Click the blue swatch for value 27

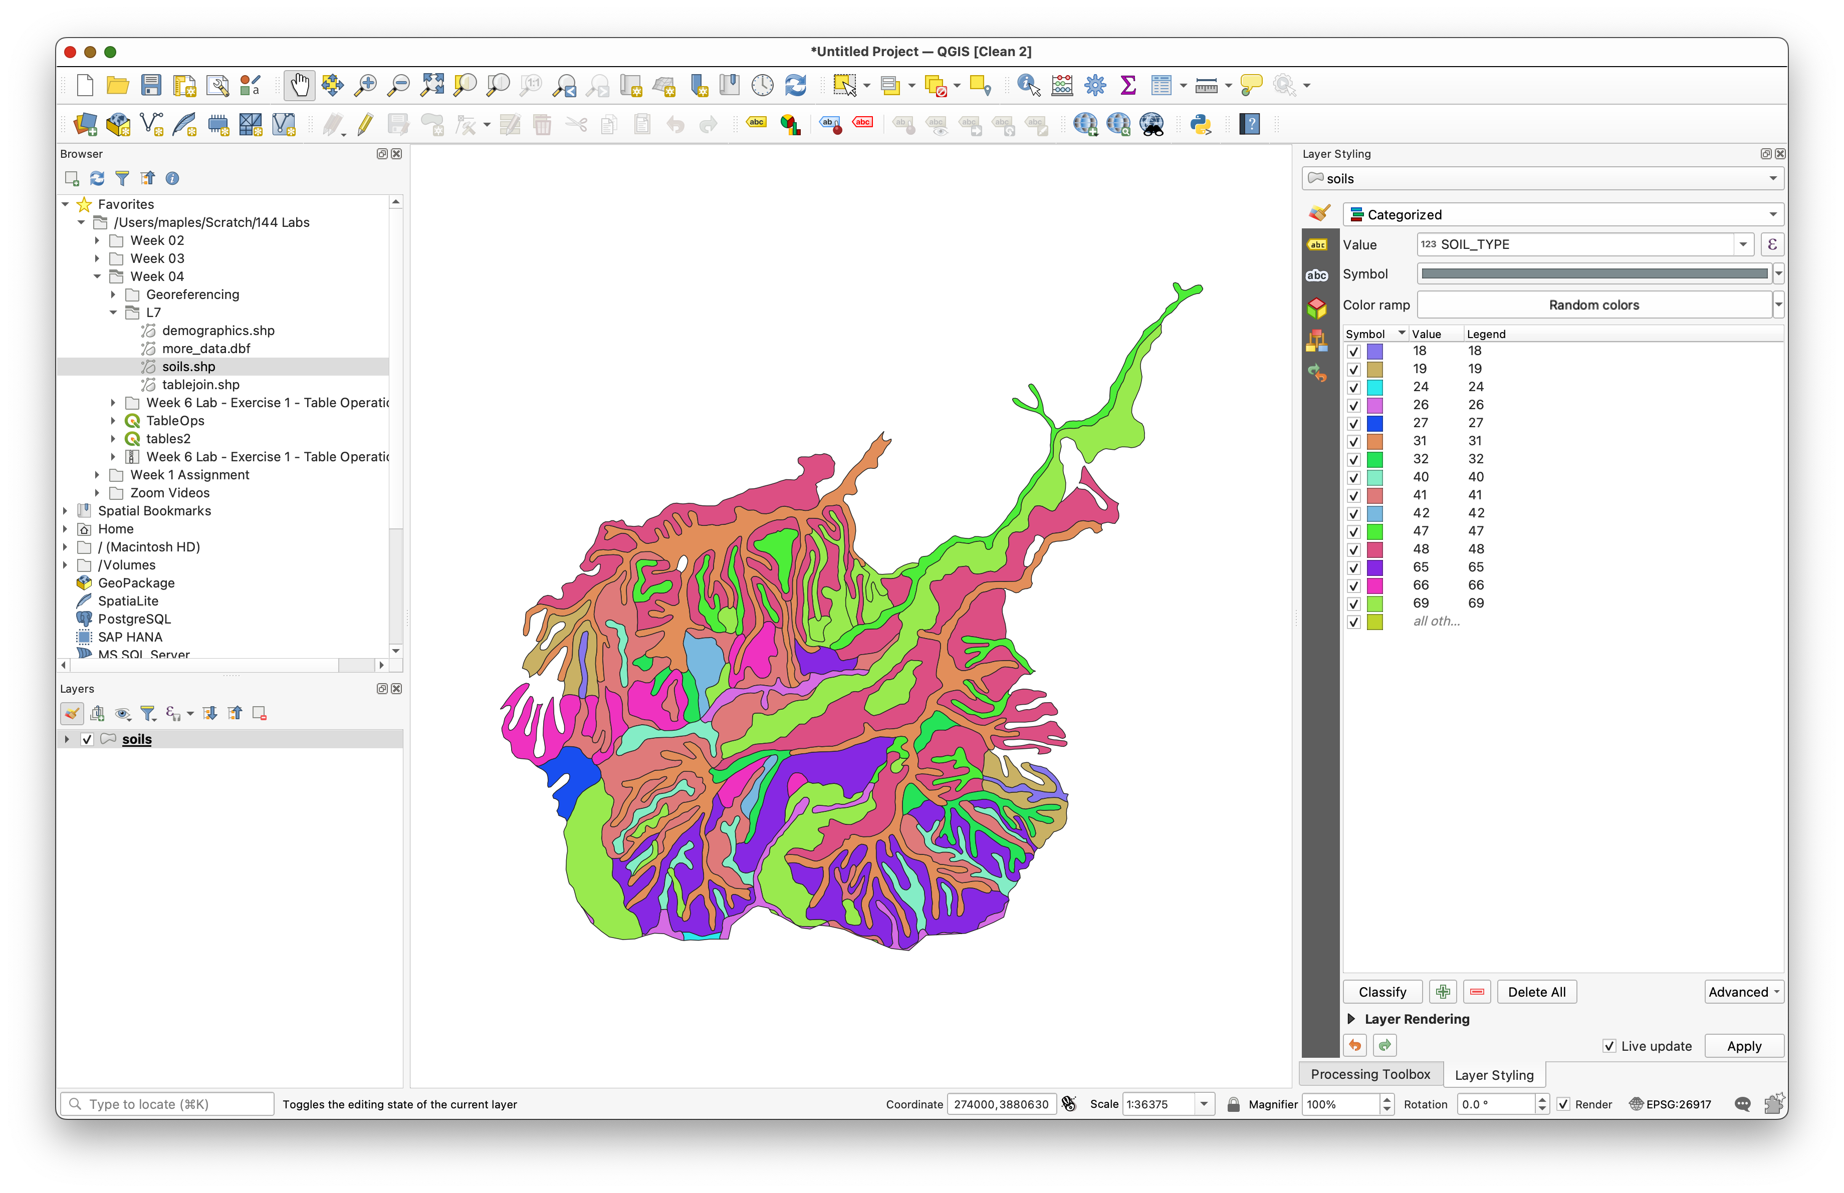(x=1374, y=424)
